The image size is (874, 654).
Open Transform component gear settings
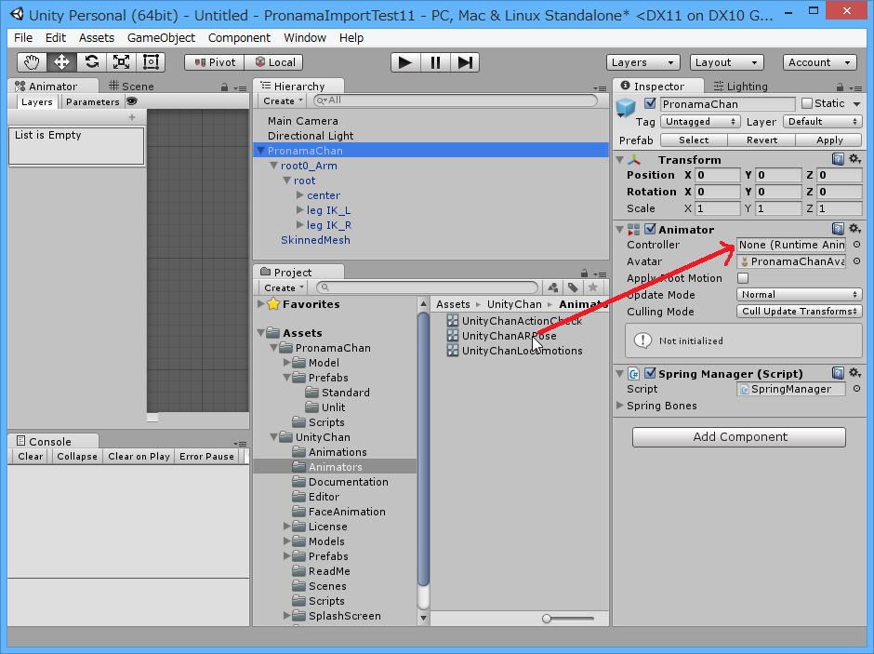[x=854, y=160]
